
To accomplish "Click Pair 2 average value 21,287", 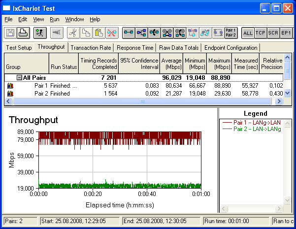I will click(174, 94).
